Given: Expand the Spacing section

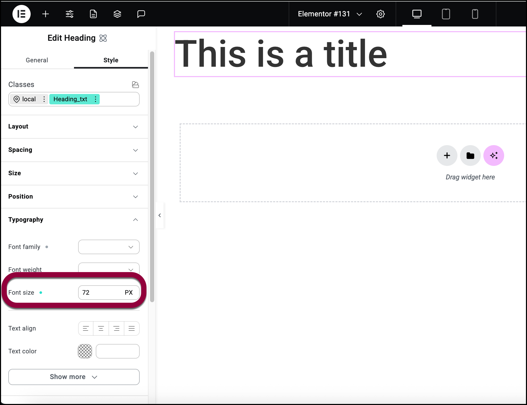Looking at the screenshot, I should (x=74, y=150).
